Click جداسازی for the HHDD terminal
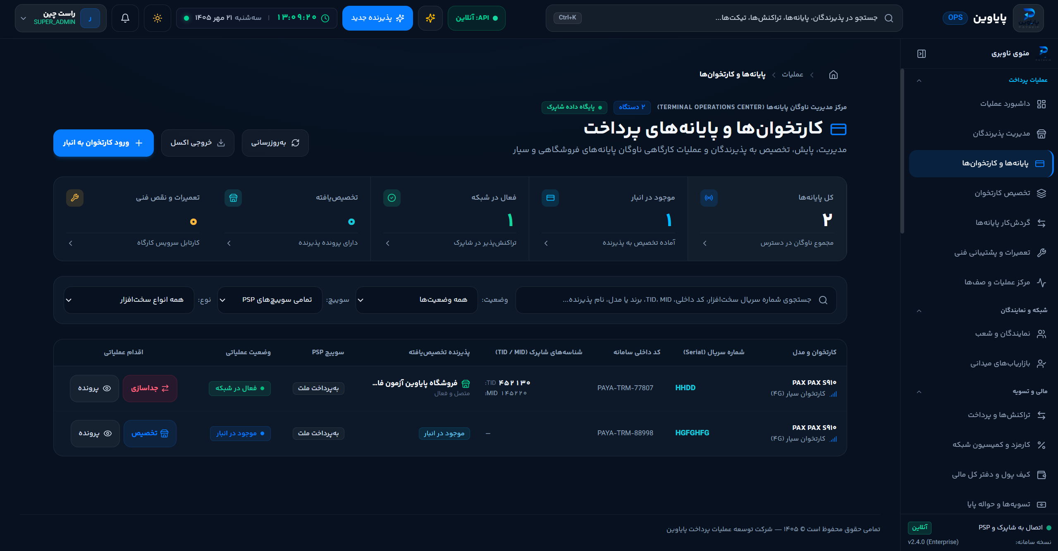This screenshot has width=1058, height=551. (x=150, y=388)
